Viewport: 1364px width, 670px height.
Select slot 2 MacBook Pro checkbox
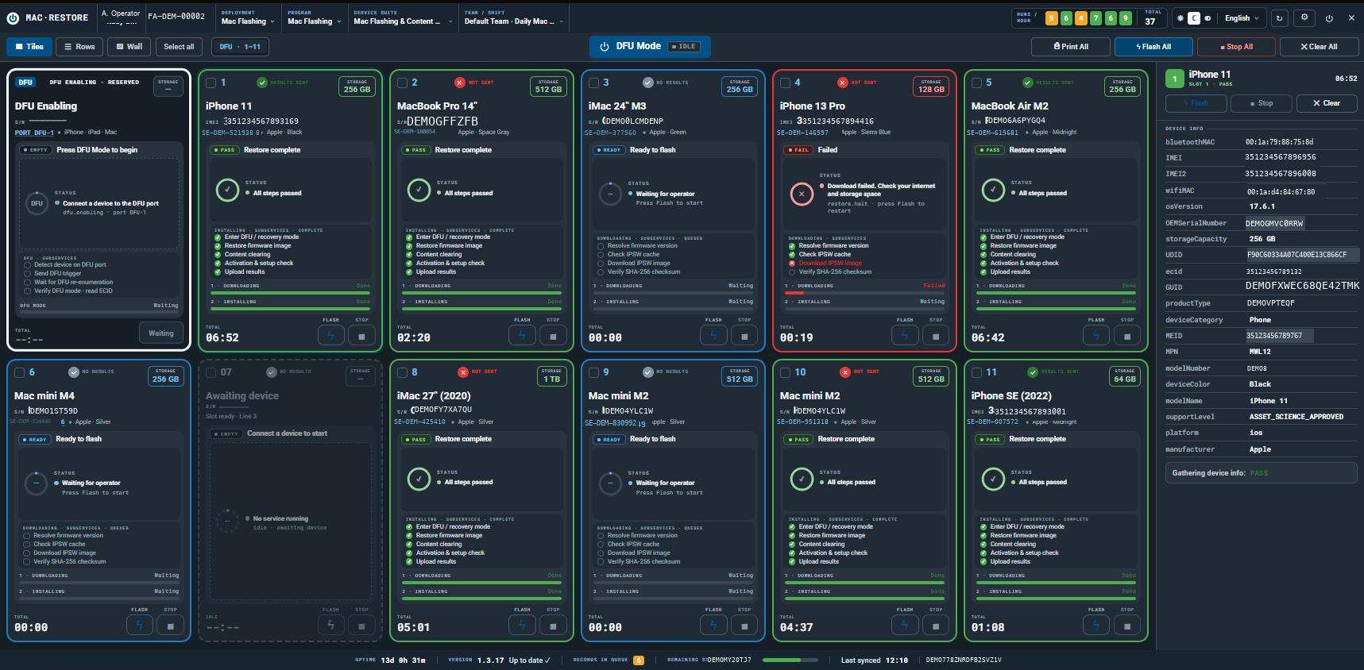pyautogui.click(x=403, y=83)
